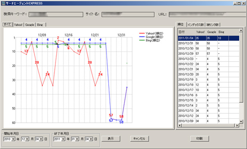The height and width of the screenshot is (149, 247).
Task: Click the table's vertical scrollbar up arrow
Action: pos(241,30)
